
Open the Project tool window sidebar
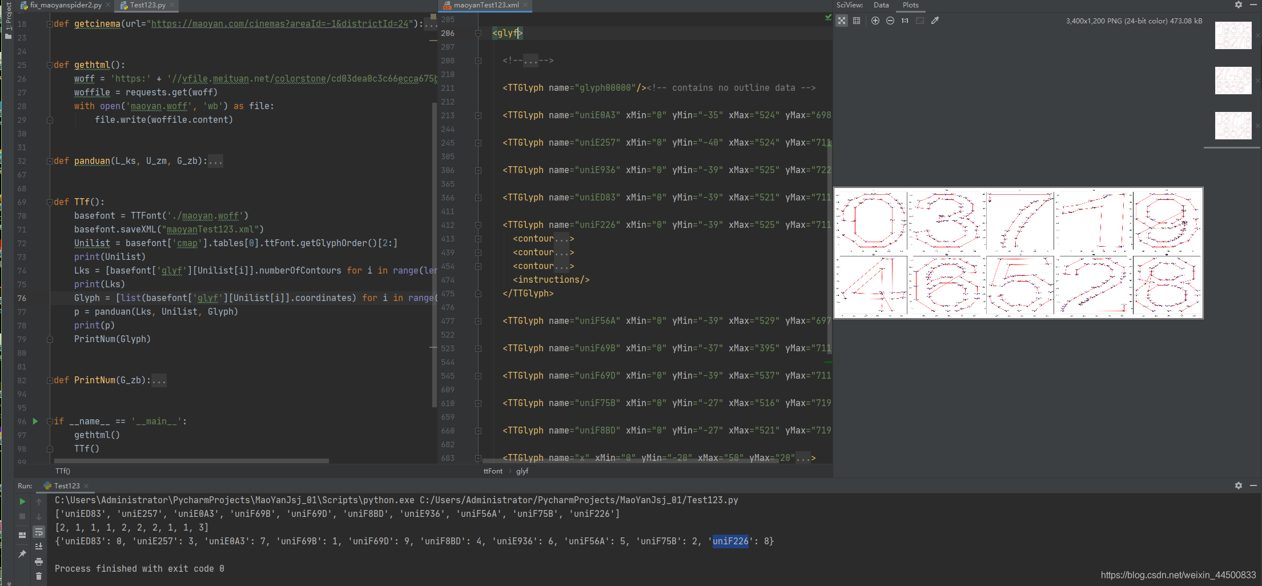8,20
